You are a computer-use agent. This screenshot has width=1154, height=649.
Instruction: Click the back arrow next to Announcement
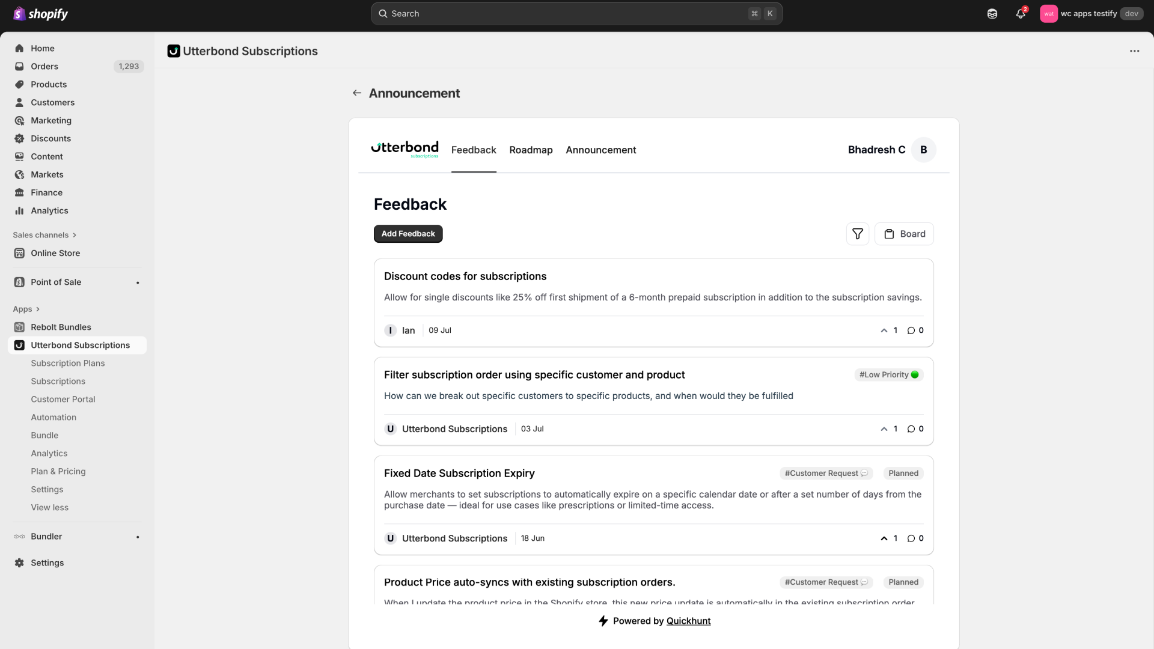tap(357, 93)
